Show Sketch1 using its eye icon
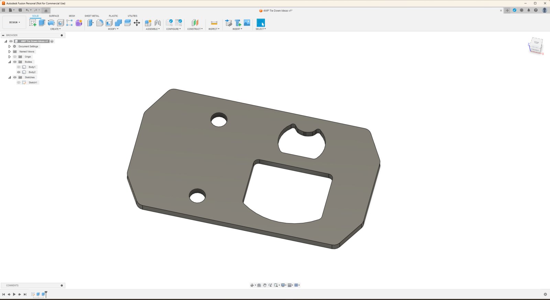 point(19,82)
